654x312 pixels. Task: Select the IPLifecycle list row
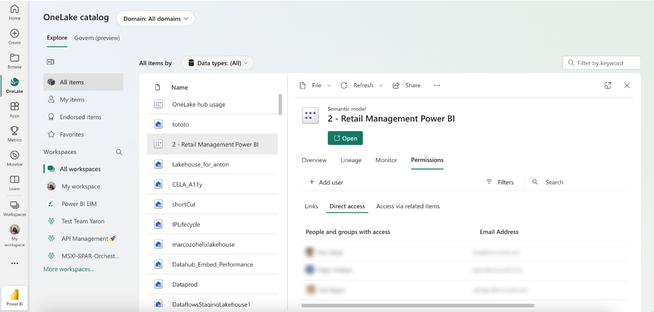pyautogui.click(x=212, y=224)
